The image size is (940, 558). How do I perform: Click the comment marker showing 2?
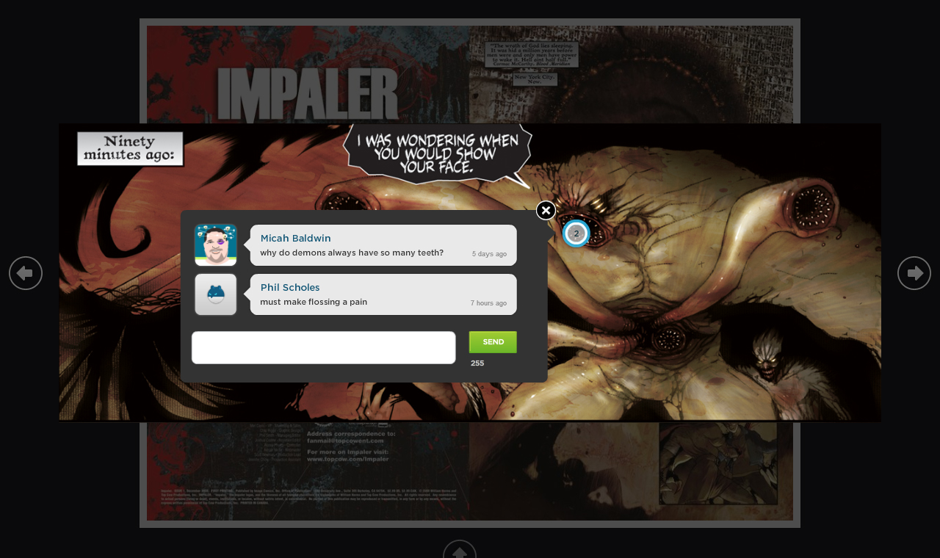point(576,233)
